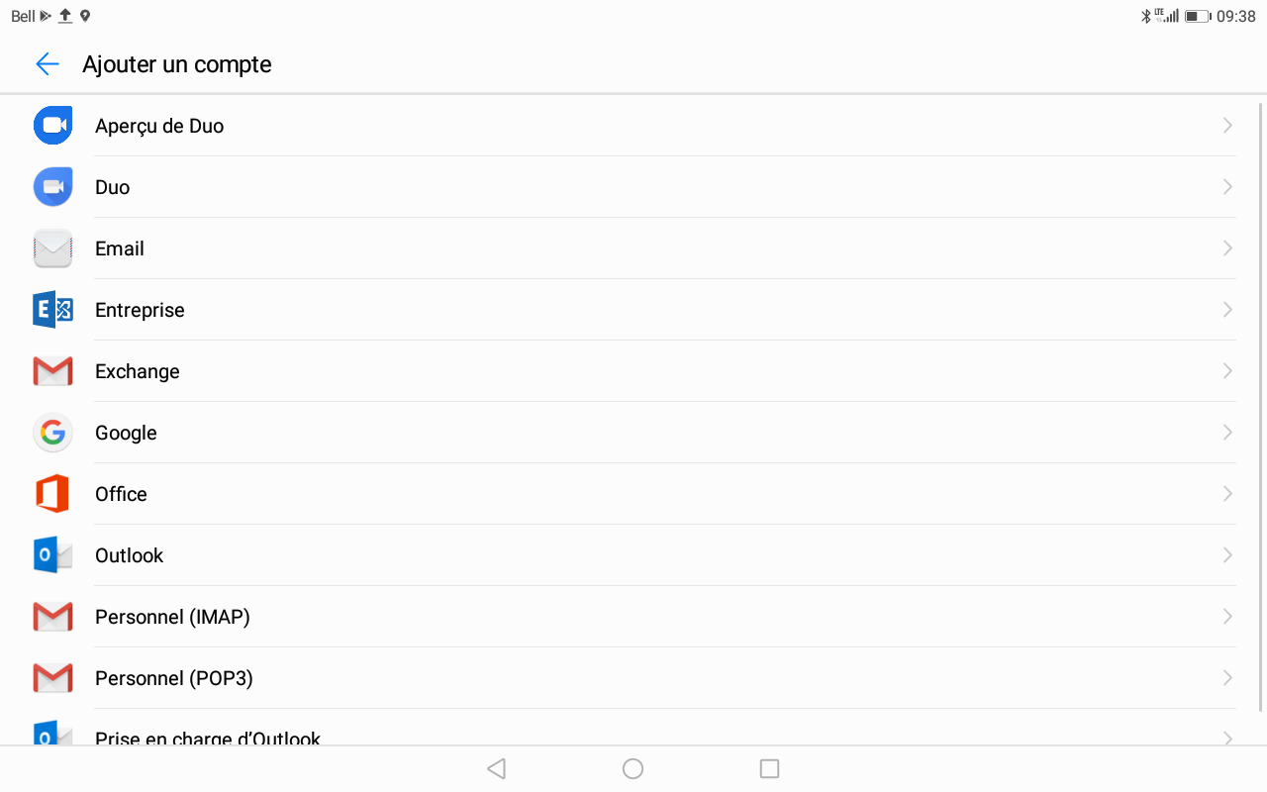Tap the orange Office icon
1267x792 pixels.
(x=52, y=494)
